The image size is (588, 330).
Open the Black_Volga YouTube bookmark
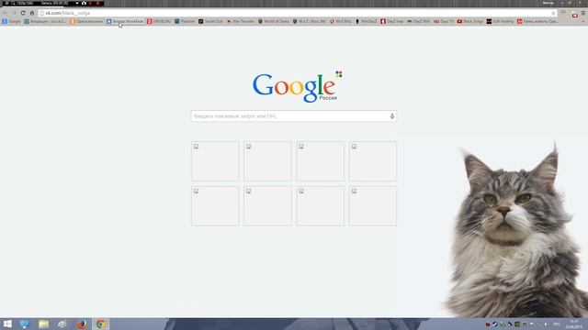pos(470,22)
